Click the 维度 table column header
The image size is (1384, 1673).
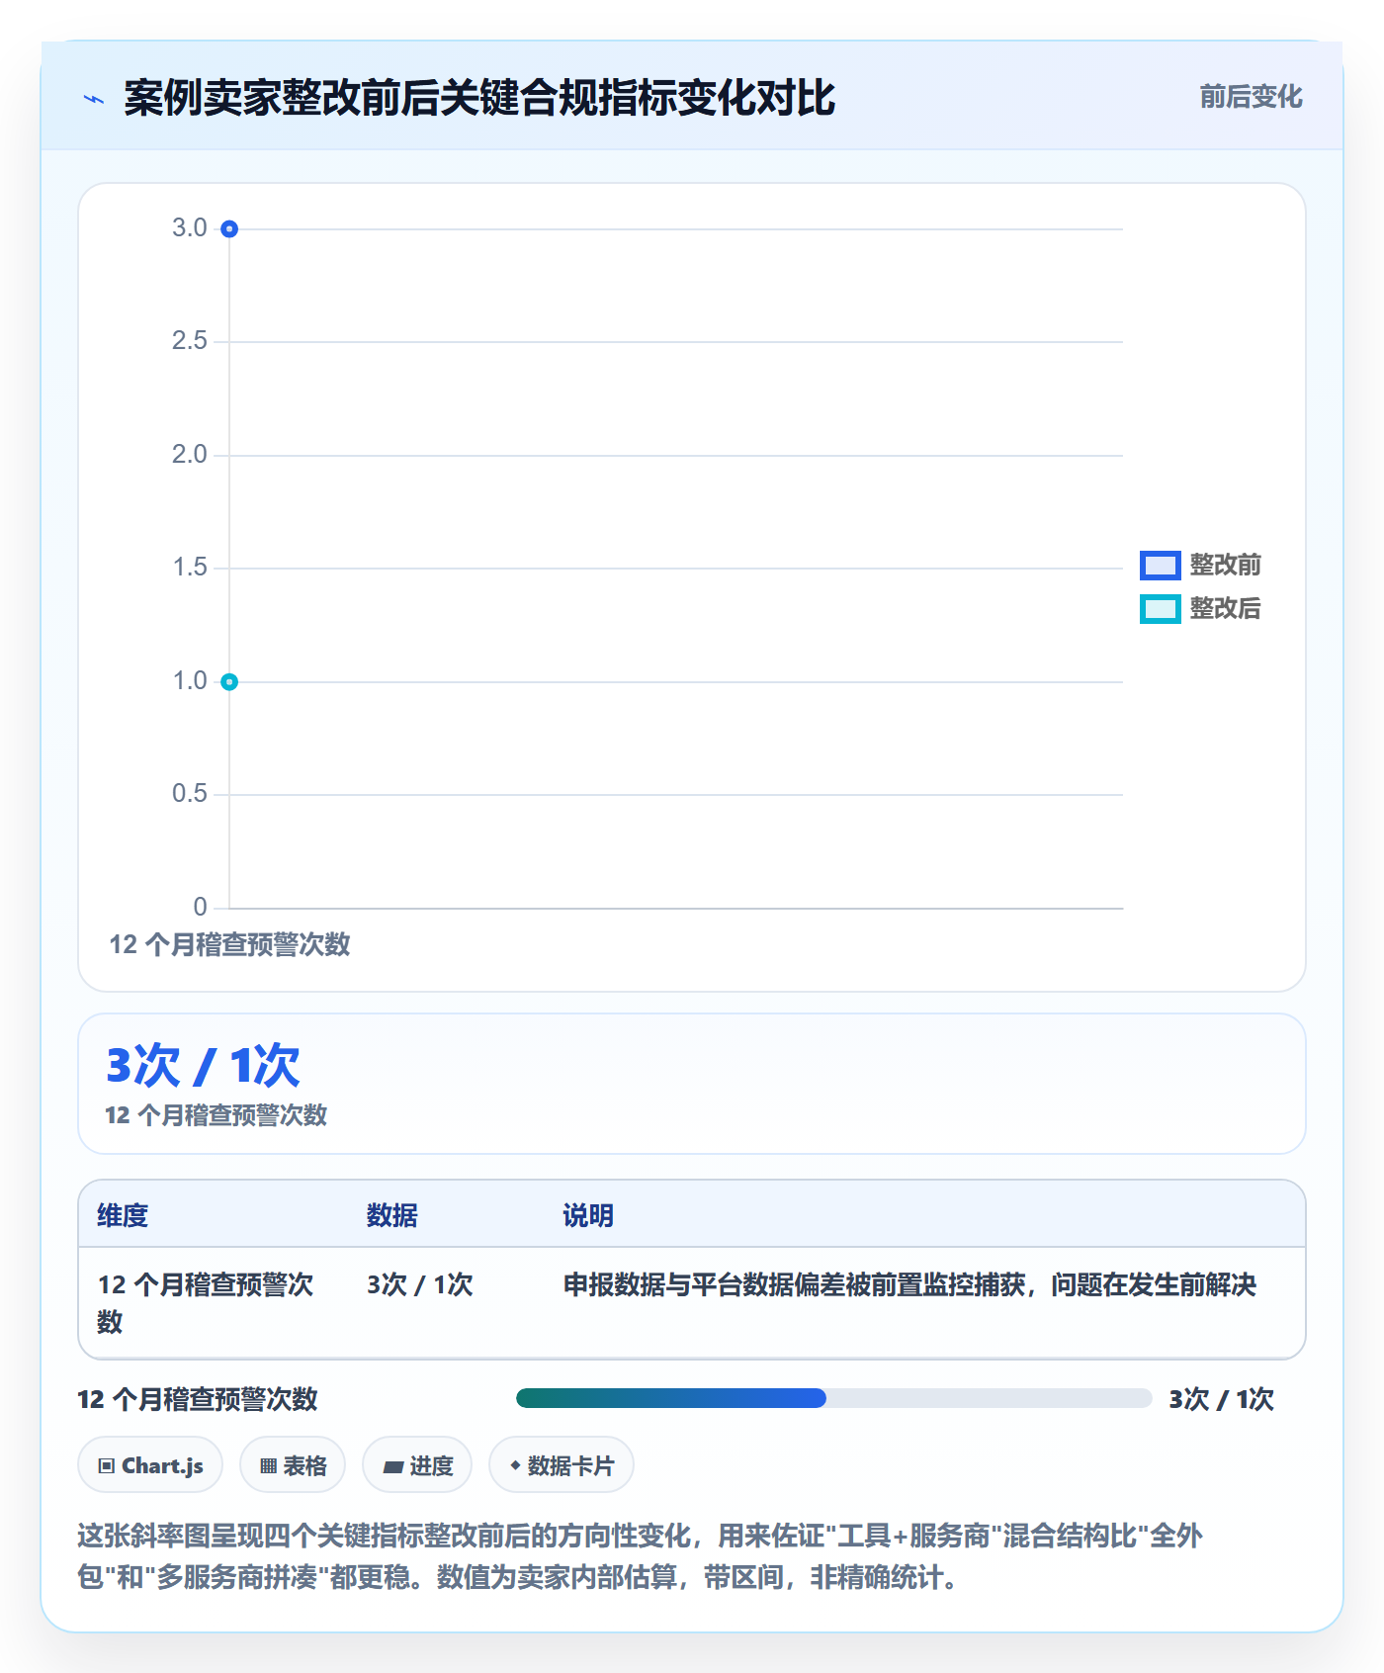(123, 1215)
